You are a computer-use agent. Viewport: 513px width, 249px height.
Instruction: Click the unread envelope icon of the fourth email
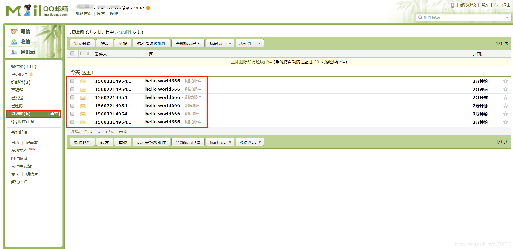coord(83,106)
